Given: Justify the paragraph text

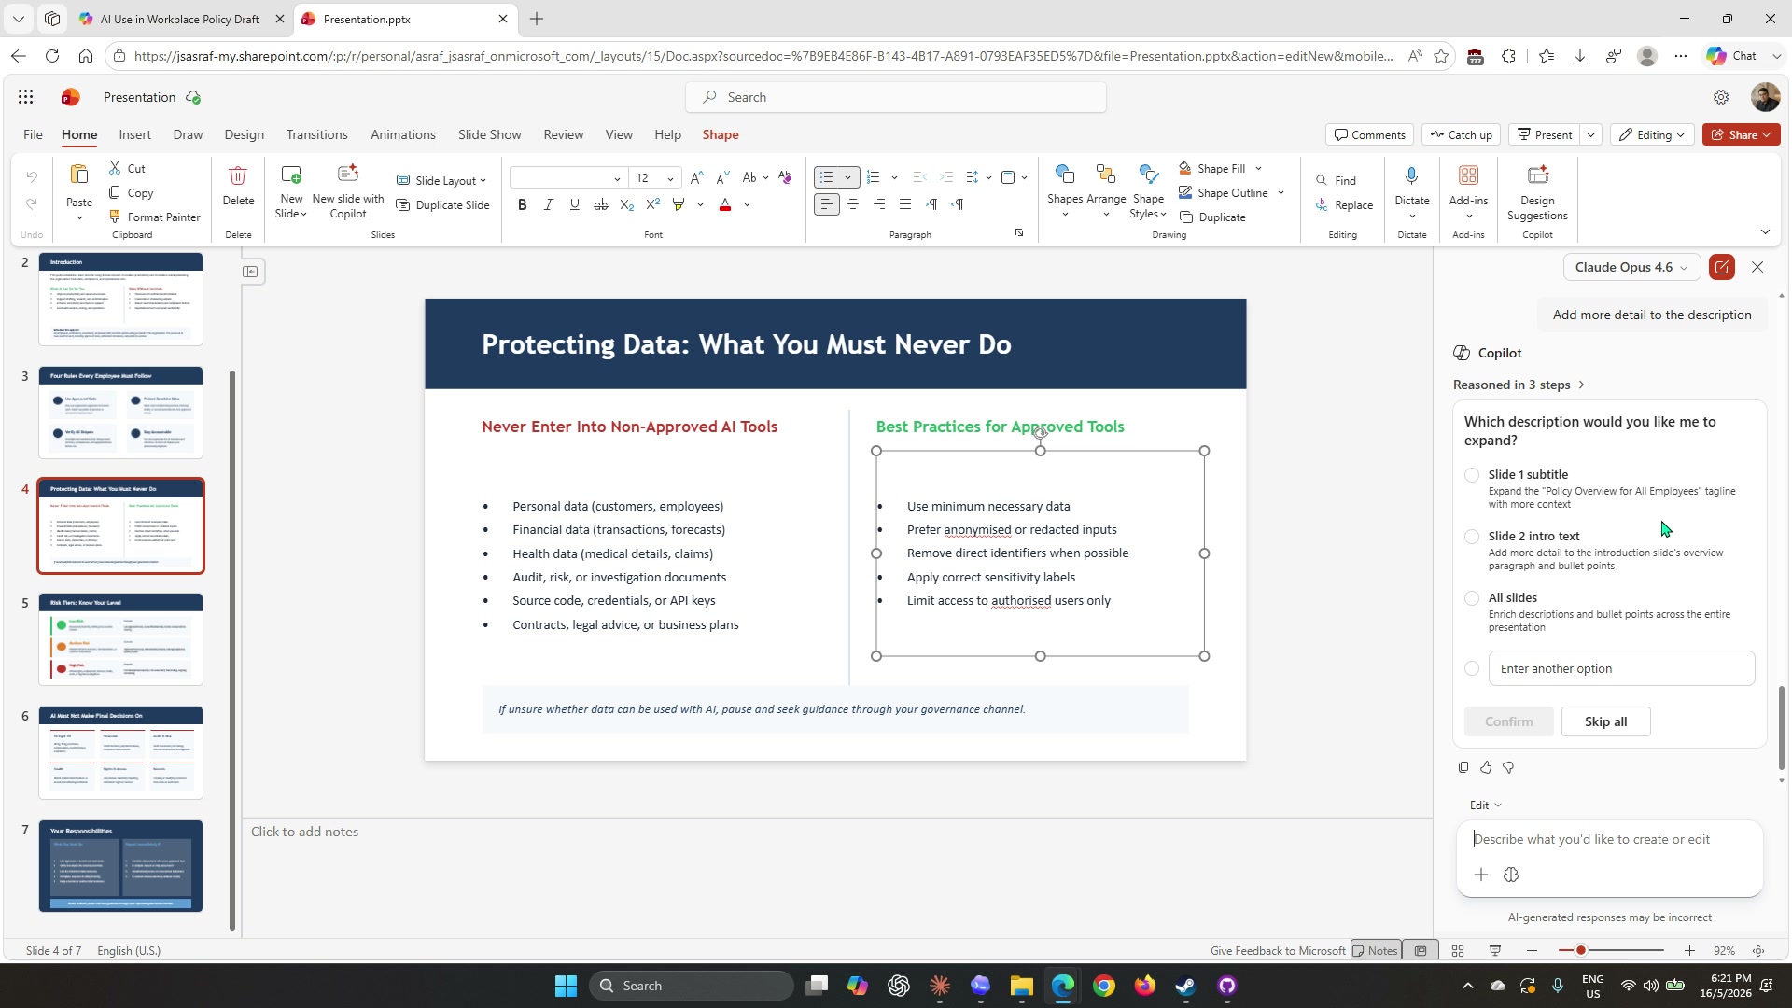Looking at the screenshot, I should click(x=905, y=204).
